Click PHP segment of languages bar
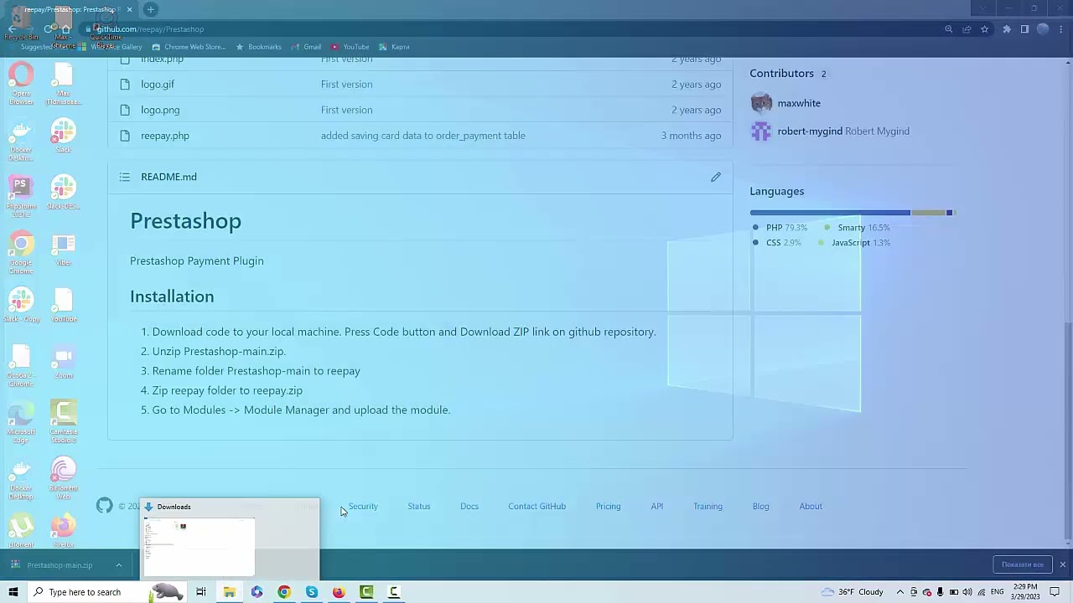Image resolution: width=1073 pixels, height=603 pixels. click(x=830, y=213)
